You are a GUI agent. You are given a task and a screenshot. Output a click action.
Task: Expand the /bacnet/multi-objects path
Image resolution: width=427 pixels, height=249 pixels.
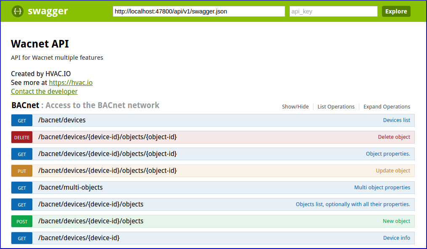click(x=70, y=188)
